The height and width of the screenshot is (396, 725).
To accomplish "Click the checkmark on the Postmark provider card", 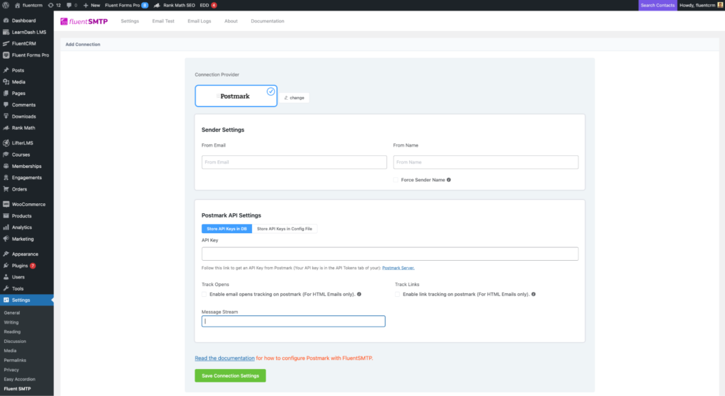I will pos(271,91).
